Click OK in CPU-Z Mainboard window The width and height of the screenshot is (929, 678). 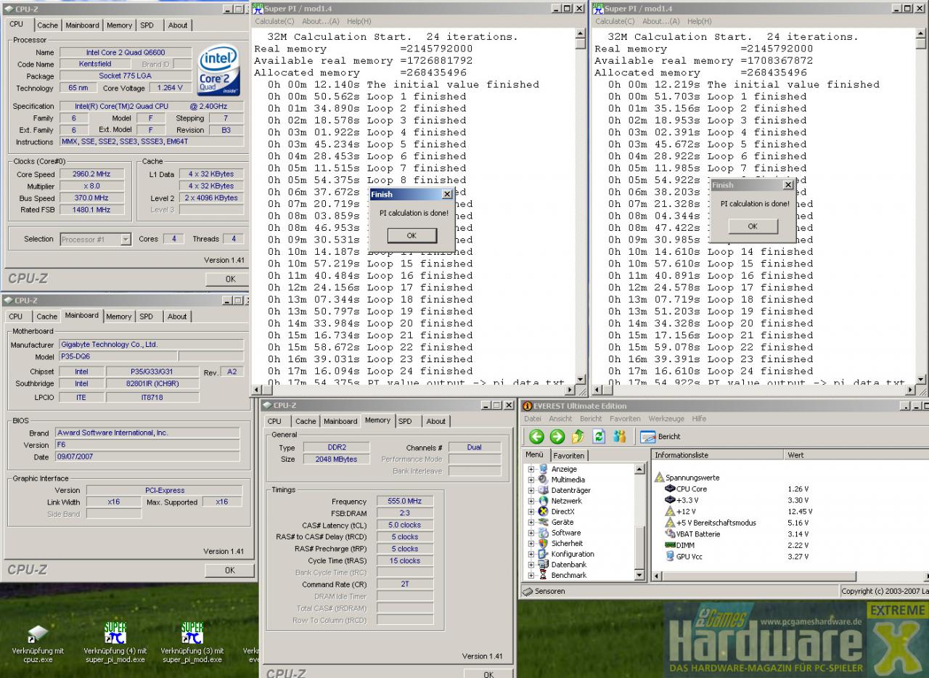coord(230,571)
